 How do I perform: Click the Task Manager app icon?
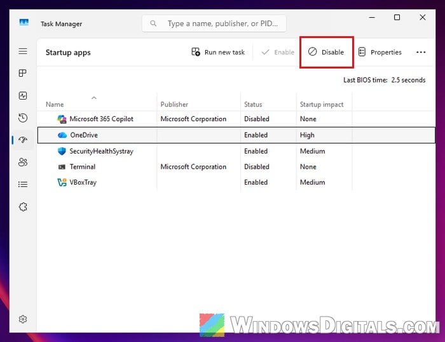pos(24,22)
